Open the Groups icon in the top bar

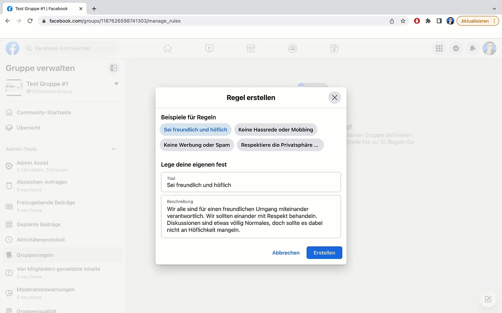(293, 48)
